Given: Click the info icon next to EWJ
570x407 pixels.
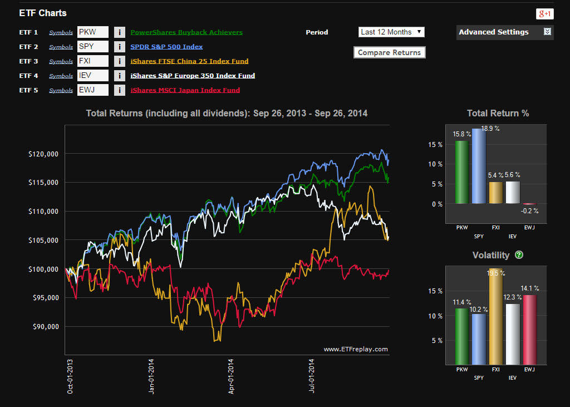Looking at the screenshot, I should pyautogui.click(x=120, y=90).
